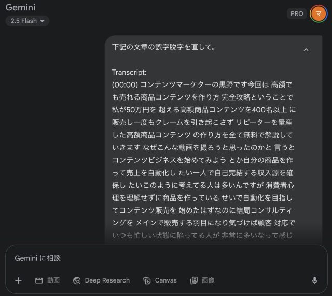Screen dimensions: 332x296
Task: Start voice input with the microphone icon
Action: click(314, 280)
